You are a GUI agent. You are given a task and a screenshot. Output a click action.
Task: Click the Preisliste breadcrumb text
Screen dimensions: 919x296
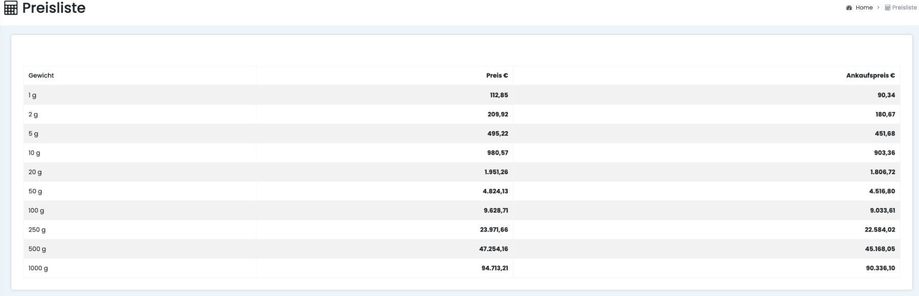(904, 8)
